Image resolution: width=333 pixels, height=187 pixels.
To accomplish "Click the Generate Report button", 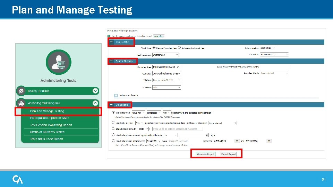I will coord(206,154).
